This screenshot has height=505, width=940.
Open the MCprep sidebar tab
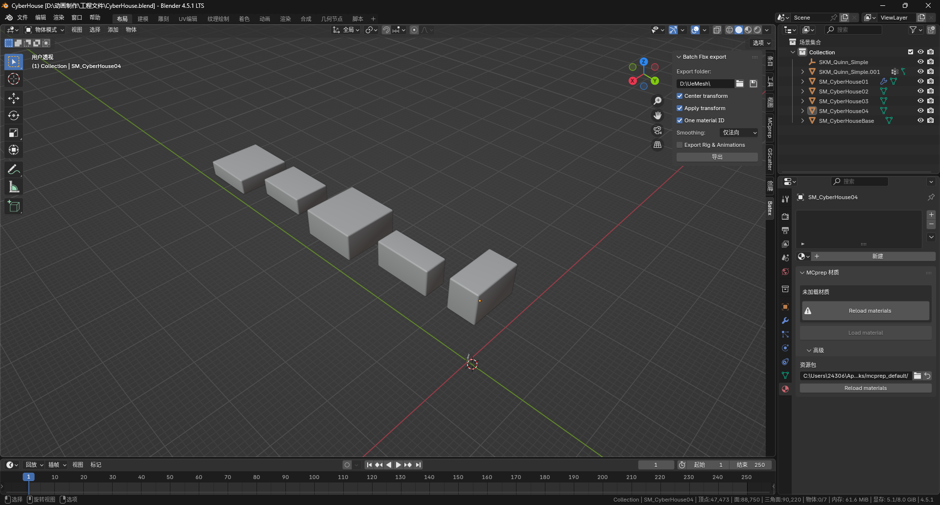[x=770, y=128]
